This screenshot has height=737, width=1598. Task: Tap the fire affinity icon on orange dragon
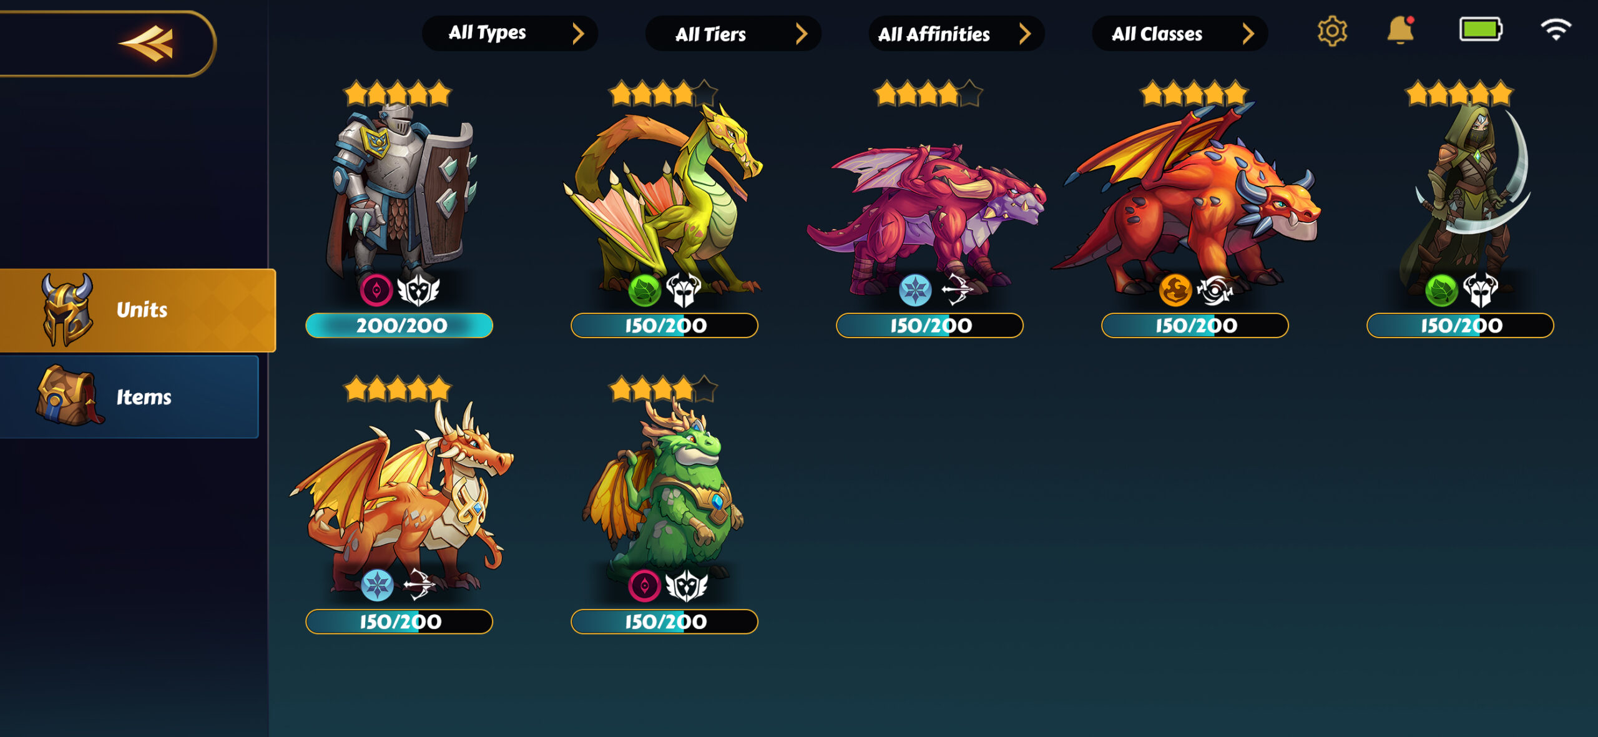click(x=1175, y=290)
